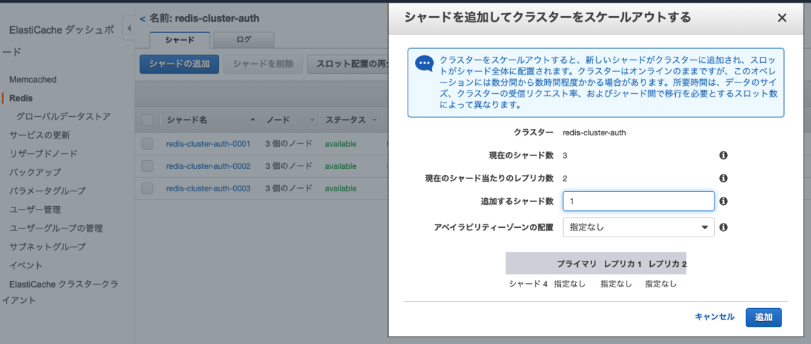Close the scale-out dialog with X
Screen dimensions: 811x344
[x=782, y=18]
